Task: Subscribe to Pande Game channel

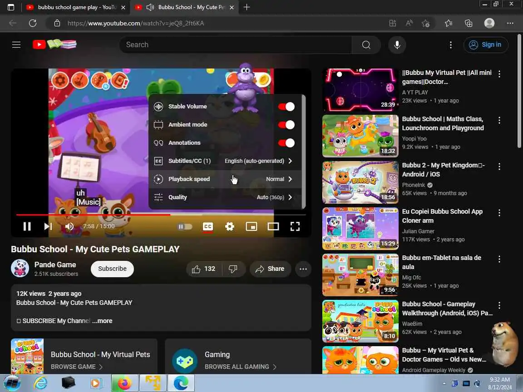Action: 113,269
